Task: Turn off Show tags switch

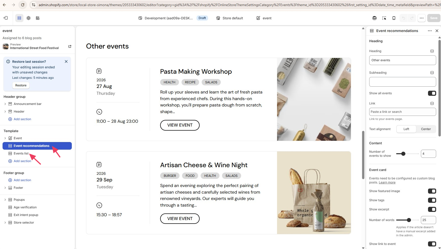Action: pyautogui.click(x=432, y=200)
